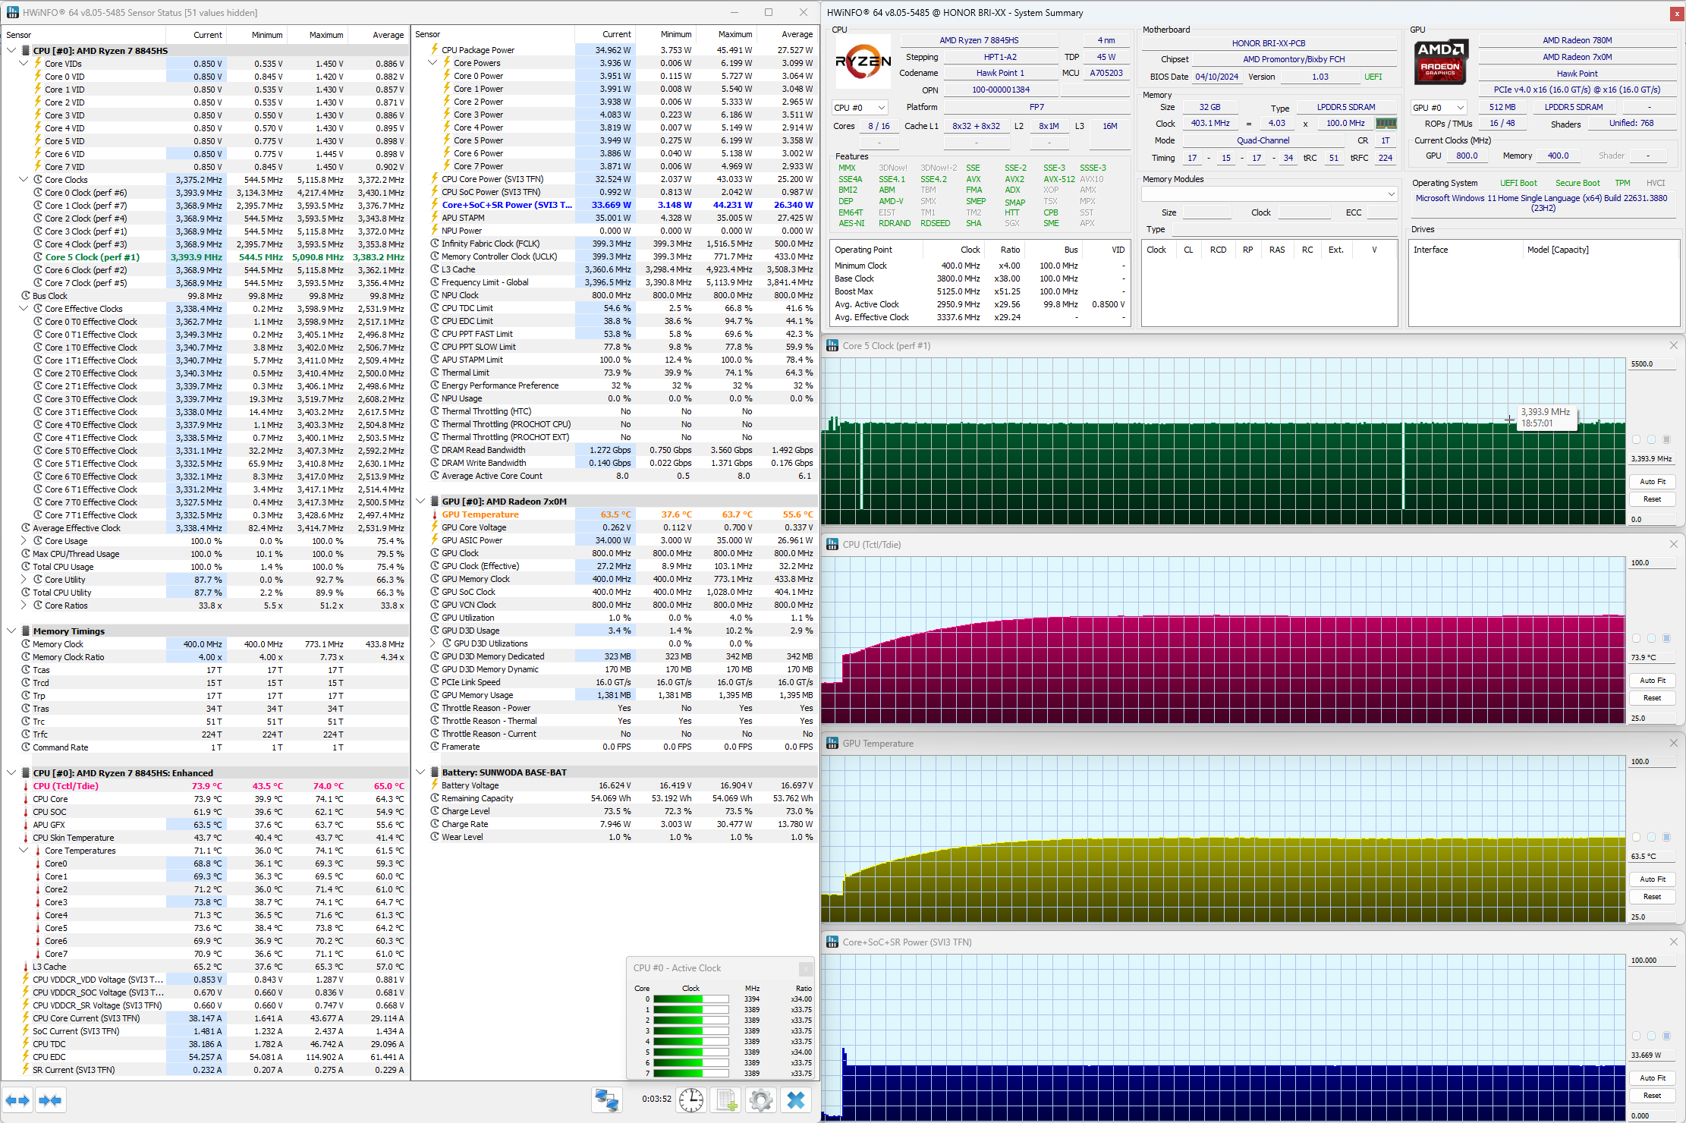Close the CPU (Tctl/Tdie) graph panel
The width and height of the screenshot is (1686, 1123).
click(x=1673, y=544)
